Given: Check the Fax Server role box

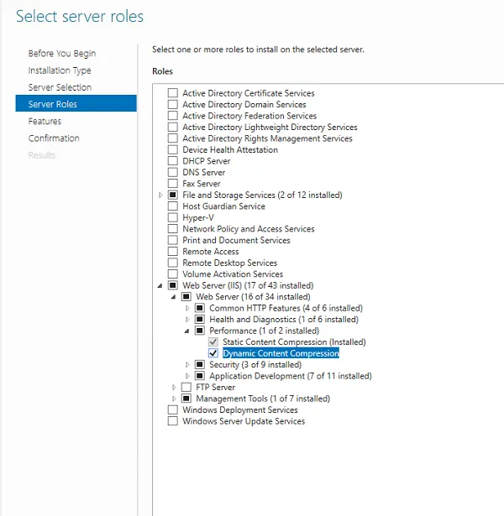Looking at the screenshot, I should (x=173, y=184).
